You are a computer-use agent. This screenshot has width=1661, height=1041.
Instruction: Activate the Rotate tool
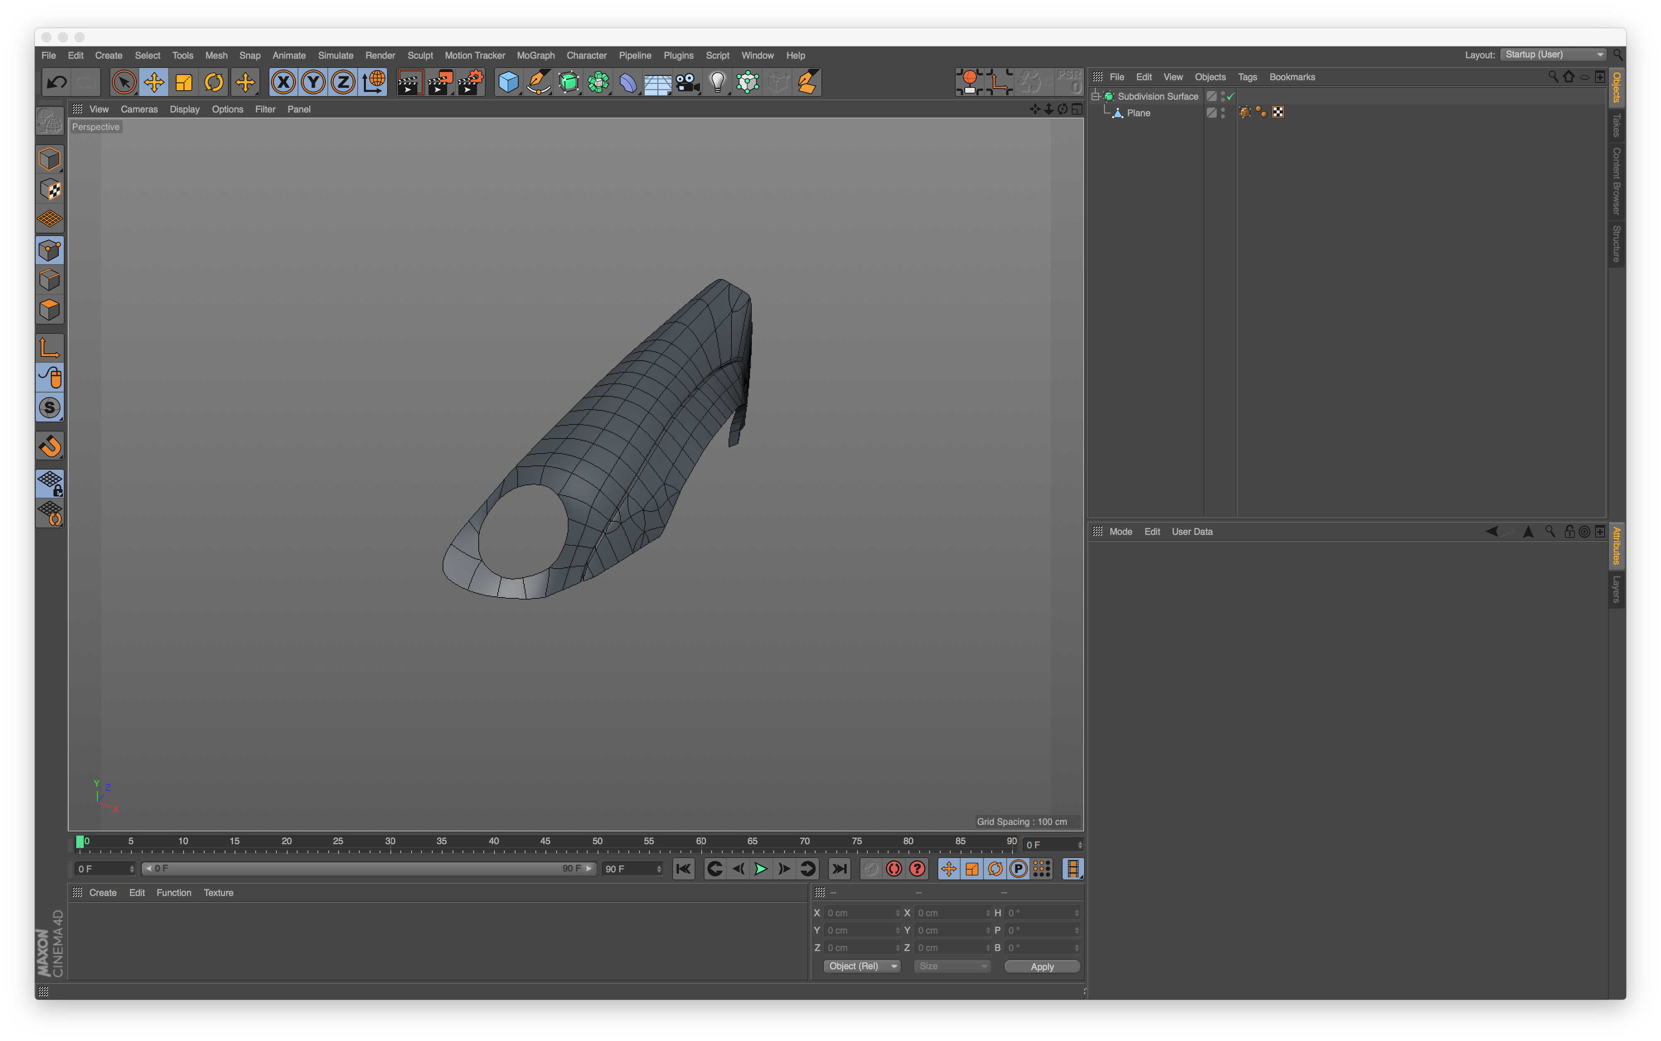213,83
